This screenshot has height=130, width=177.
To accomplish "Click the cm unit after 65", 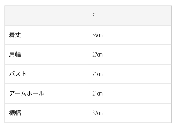I will [100, 35].
